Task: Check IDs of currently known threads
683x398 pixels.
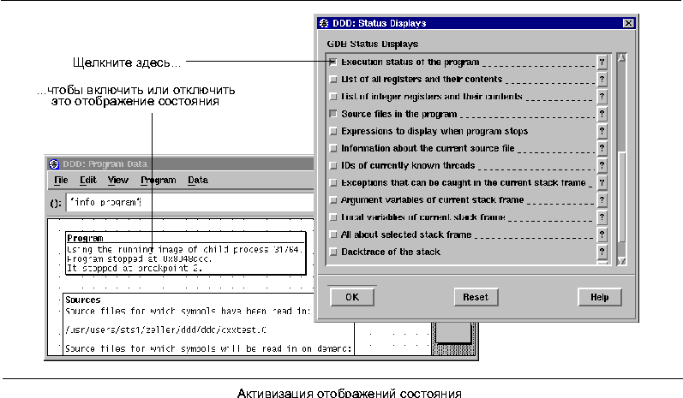Action: click(x=333, y=166)
